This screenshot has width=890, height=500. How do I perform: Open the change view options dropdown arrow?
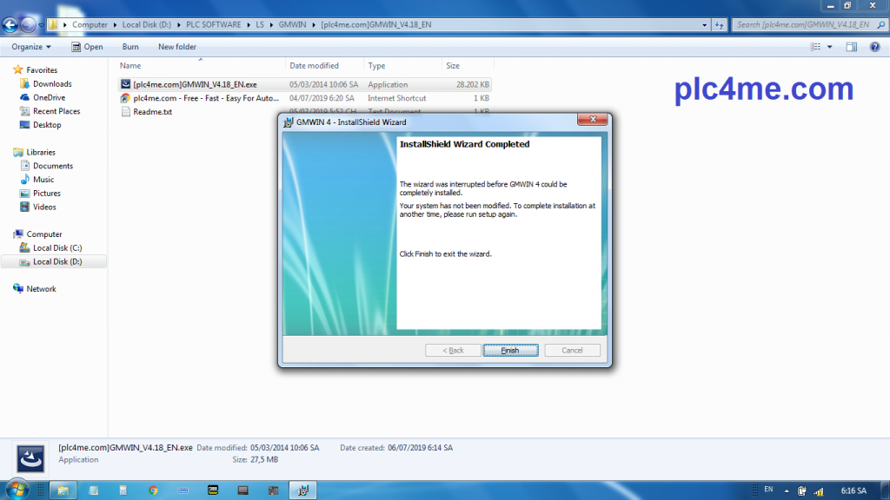tap(830, 47)
